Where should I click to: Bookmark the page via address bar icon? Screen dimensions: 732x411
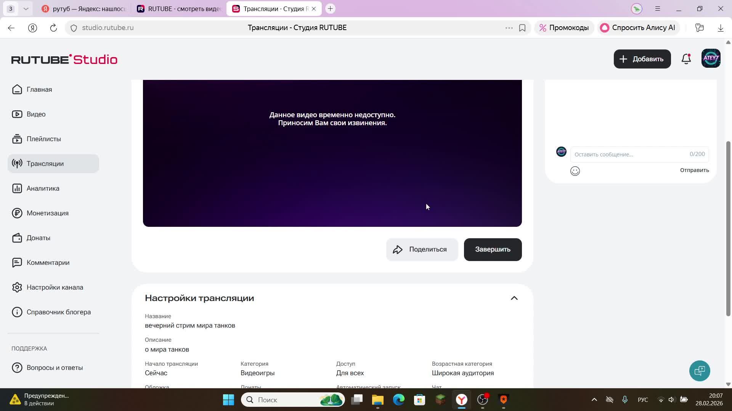(522, 28)
